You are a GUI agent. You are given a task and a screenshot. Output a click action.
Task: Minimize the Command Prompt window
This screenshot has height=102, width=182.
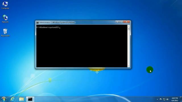coord(117,22)
